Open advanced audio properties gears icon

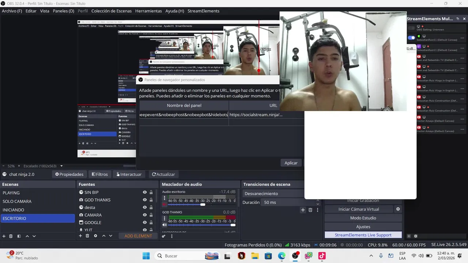click(x=164, y=236)
